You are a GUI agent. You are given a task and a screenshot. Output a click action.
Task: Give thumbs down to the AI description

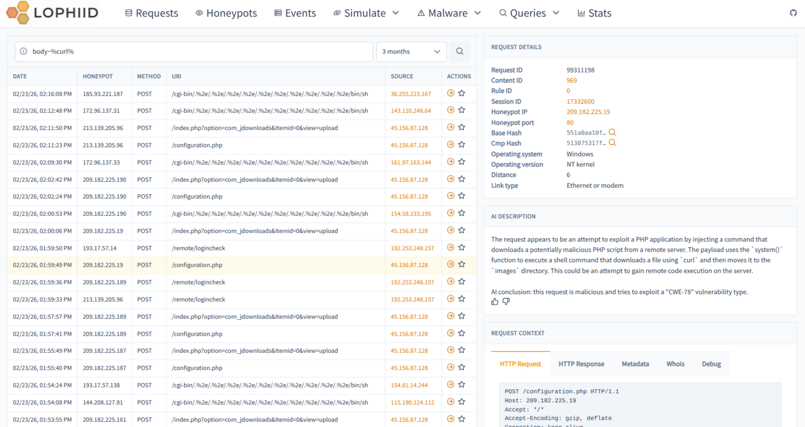506,302
